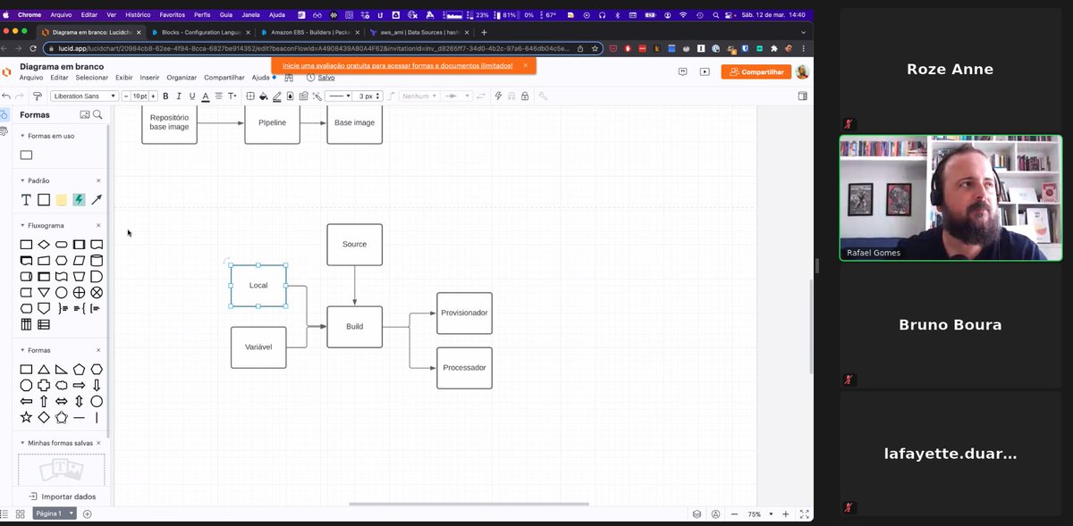Viewport: 1073px width, 526px height.
Task: Open the Organizar menu
Action: 182,78
